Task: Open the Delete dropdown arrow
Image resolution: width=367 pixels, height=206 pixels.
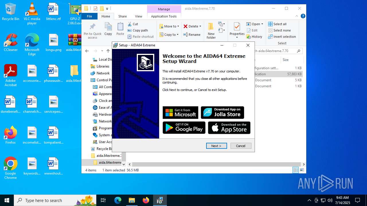Action: tap(200, 26)
